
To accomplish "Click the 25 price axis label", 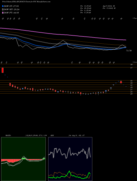I will (131, 92).
